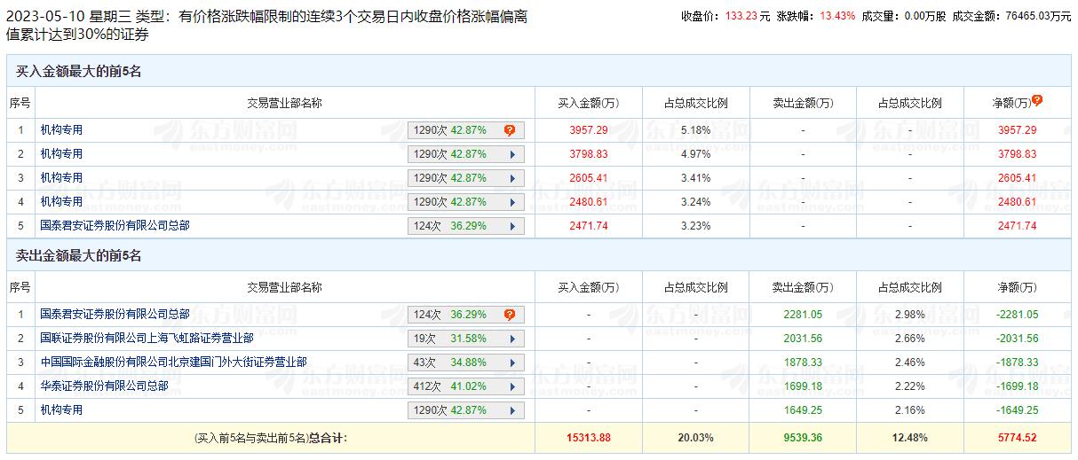Open 机构专用 link in buy table row 1

pyautogui.click(x=61, y=130)
